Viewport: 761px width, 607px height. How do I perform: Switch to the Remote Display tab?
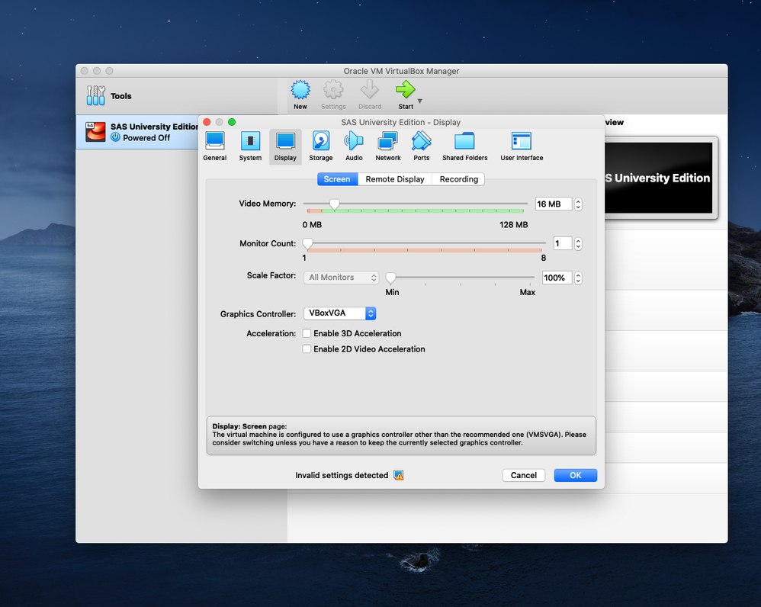394,179
